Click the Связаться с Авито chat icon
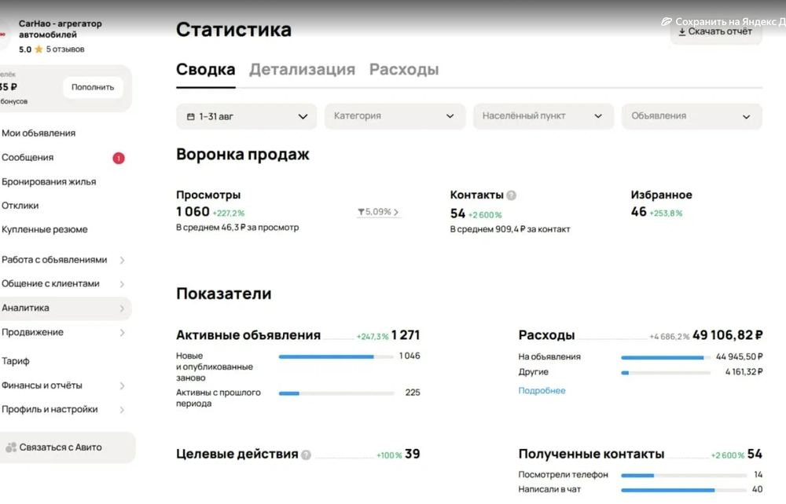The width and height of the screenshot is (786, 504). 11,447
